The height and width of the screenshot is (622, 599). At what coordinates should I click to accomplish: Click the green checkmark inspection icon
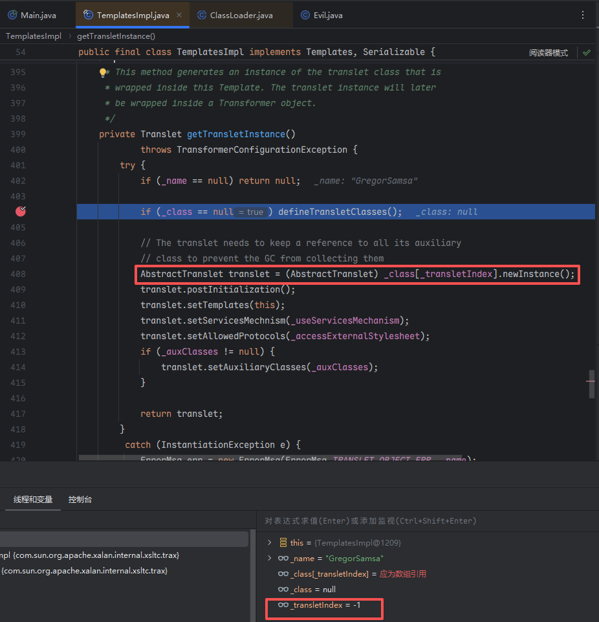pos(587,52)
